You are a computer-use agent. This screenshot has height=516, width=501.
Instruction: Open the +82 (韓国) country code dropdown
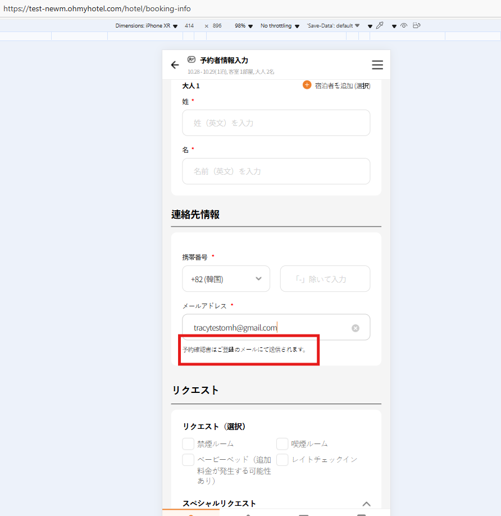tap(226, 279)
